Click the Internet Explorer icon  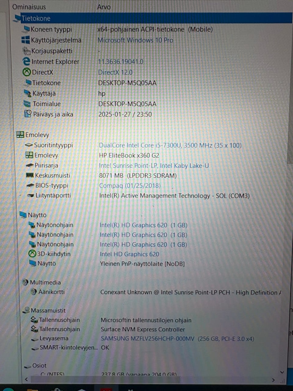tap(27, 61)
